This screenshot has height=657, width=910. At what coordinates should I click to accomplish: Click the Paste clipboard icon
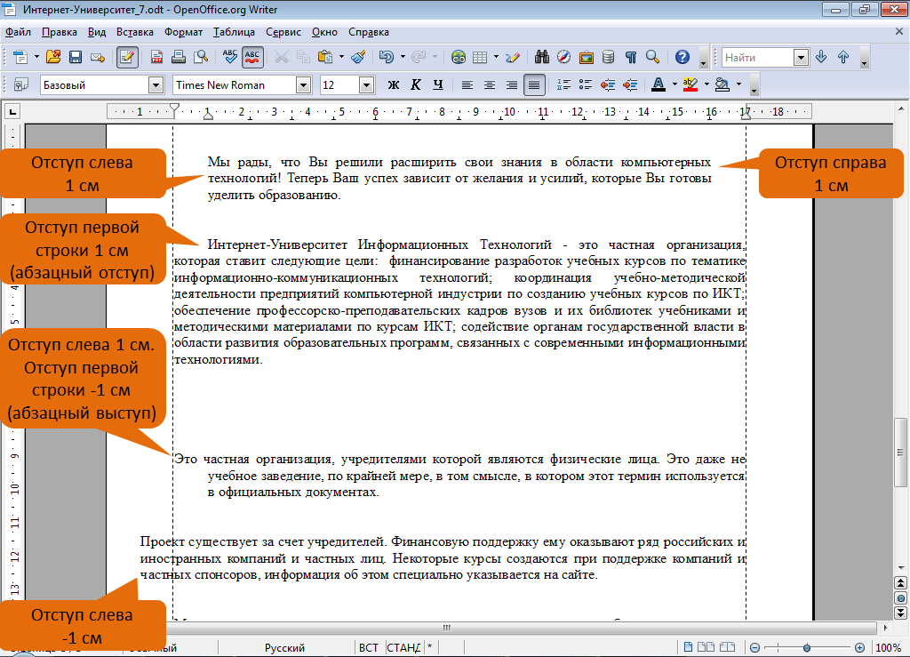pos(325,57)
